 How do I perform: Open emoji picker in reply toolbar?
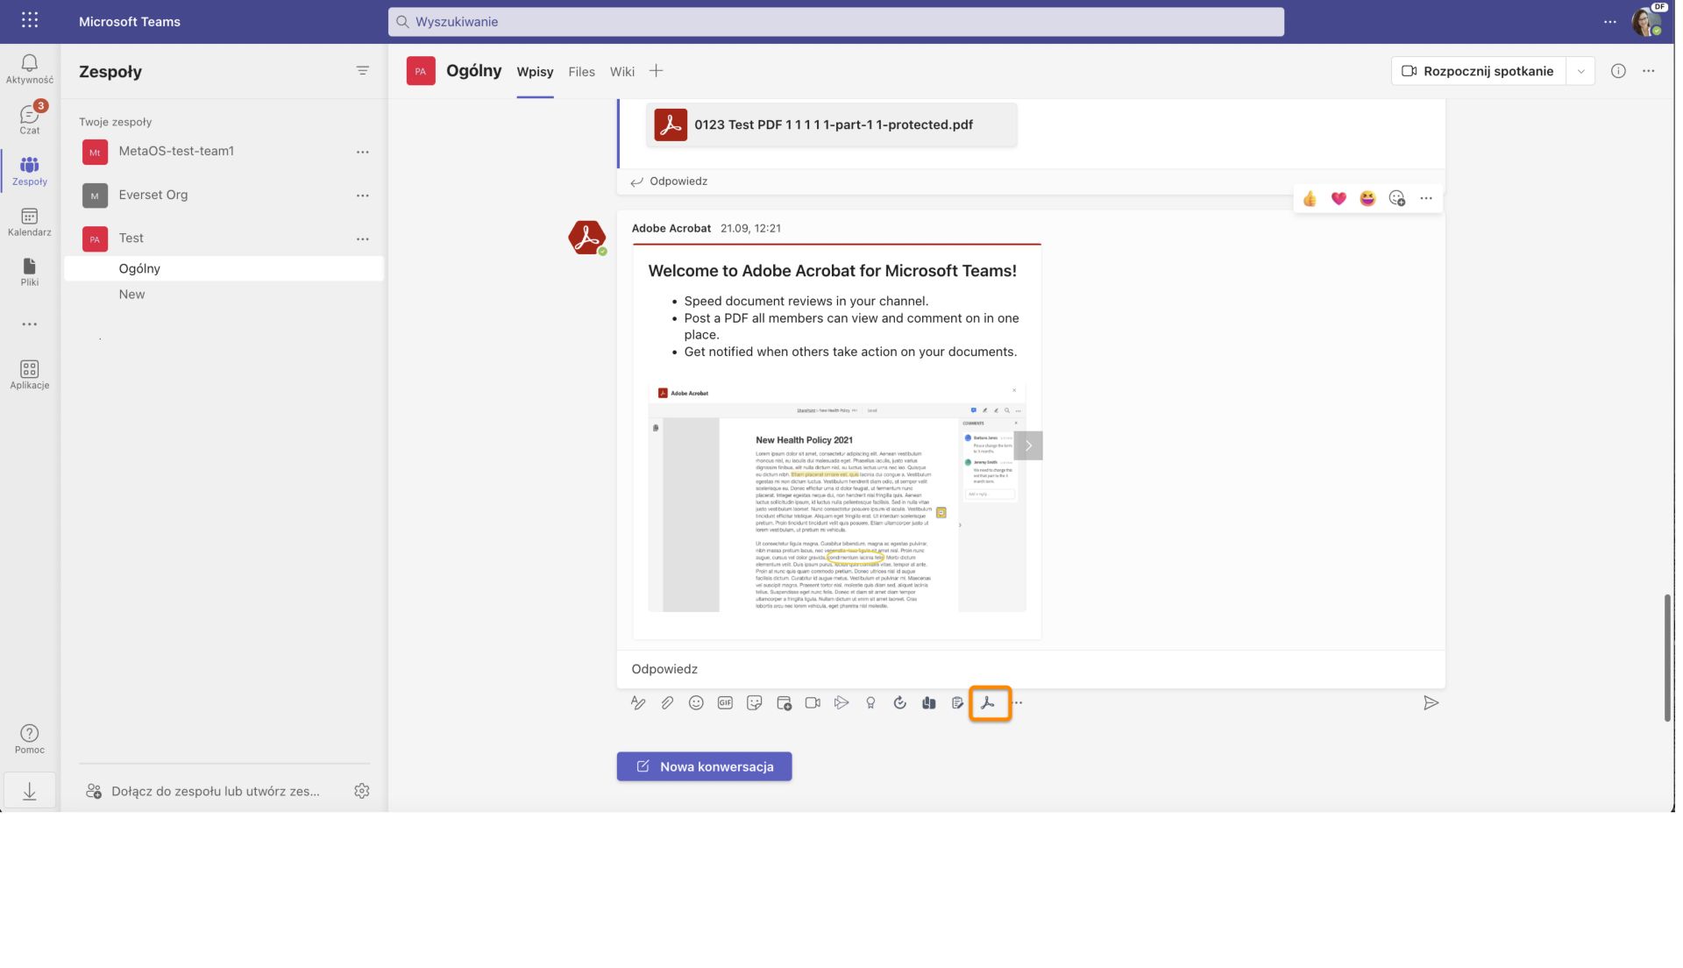pyautogui.click(x=696, y=703)
